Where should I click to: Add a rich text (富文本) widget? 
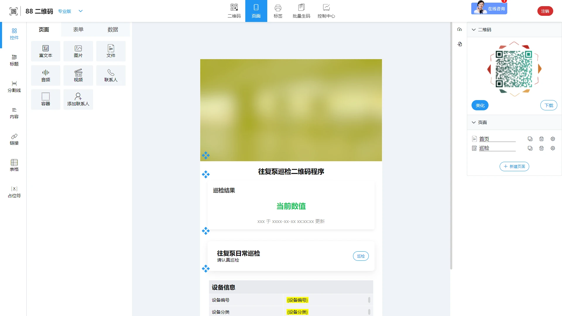[x=46, y=51]
